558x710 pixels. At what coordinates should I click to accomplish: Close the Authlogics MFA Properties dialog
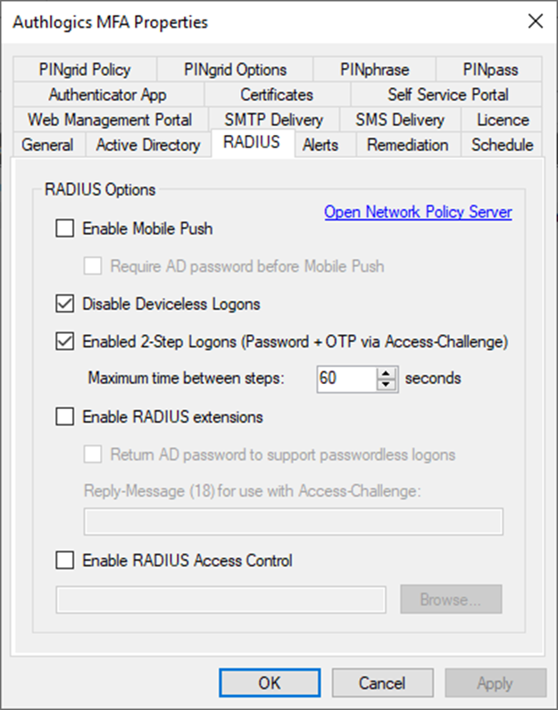point(536,21)
